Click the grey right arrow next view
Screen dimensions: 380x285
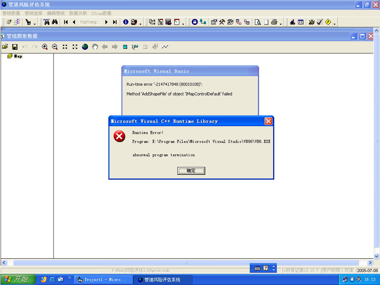coord(115,47)
